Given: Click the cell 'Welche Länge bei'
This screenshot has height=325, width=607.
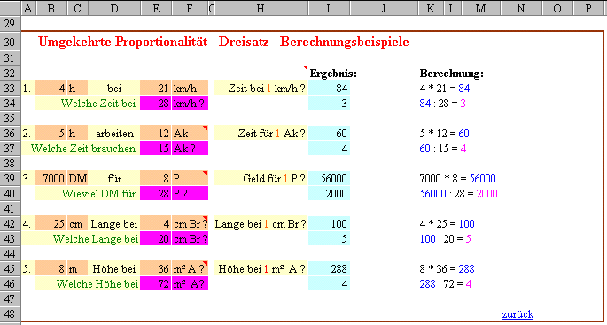Looking at the screenshot, I should [x=81, y=239].
